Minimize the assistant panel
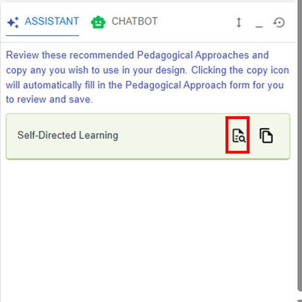 (x=259, y=23)
